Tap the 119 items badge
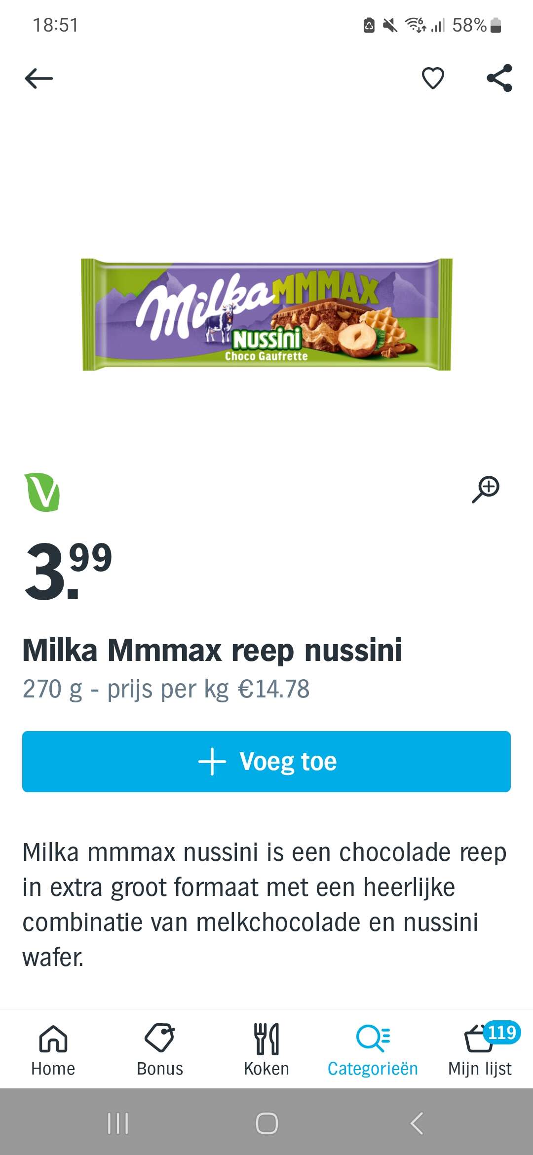Viewport: 533px width, 1155px height. click(x=502, y=1032)
